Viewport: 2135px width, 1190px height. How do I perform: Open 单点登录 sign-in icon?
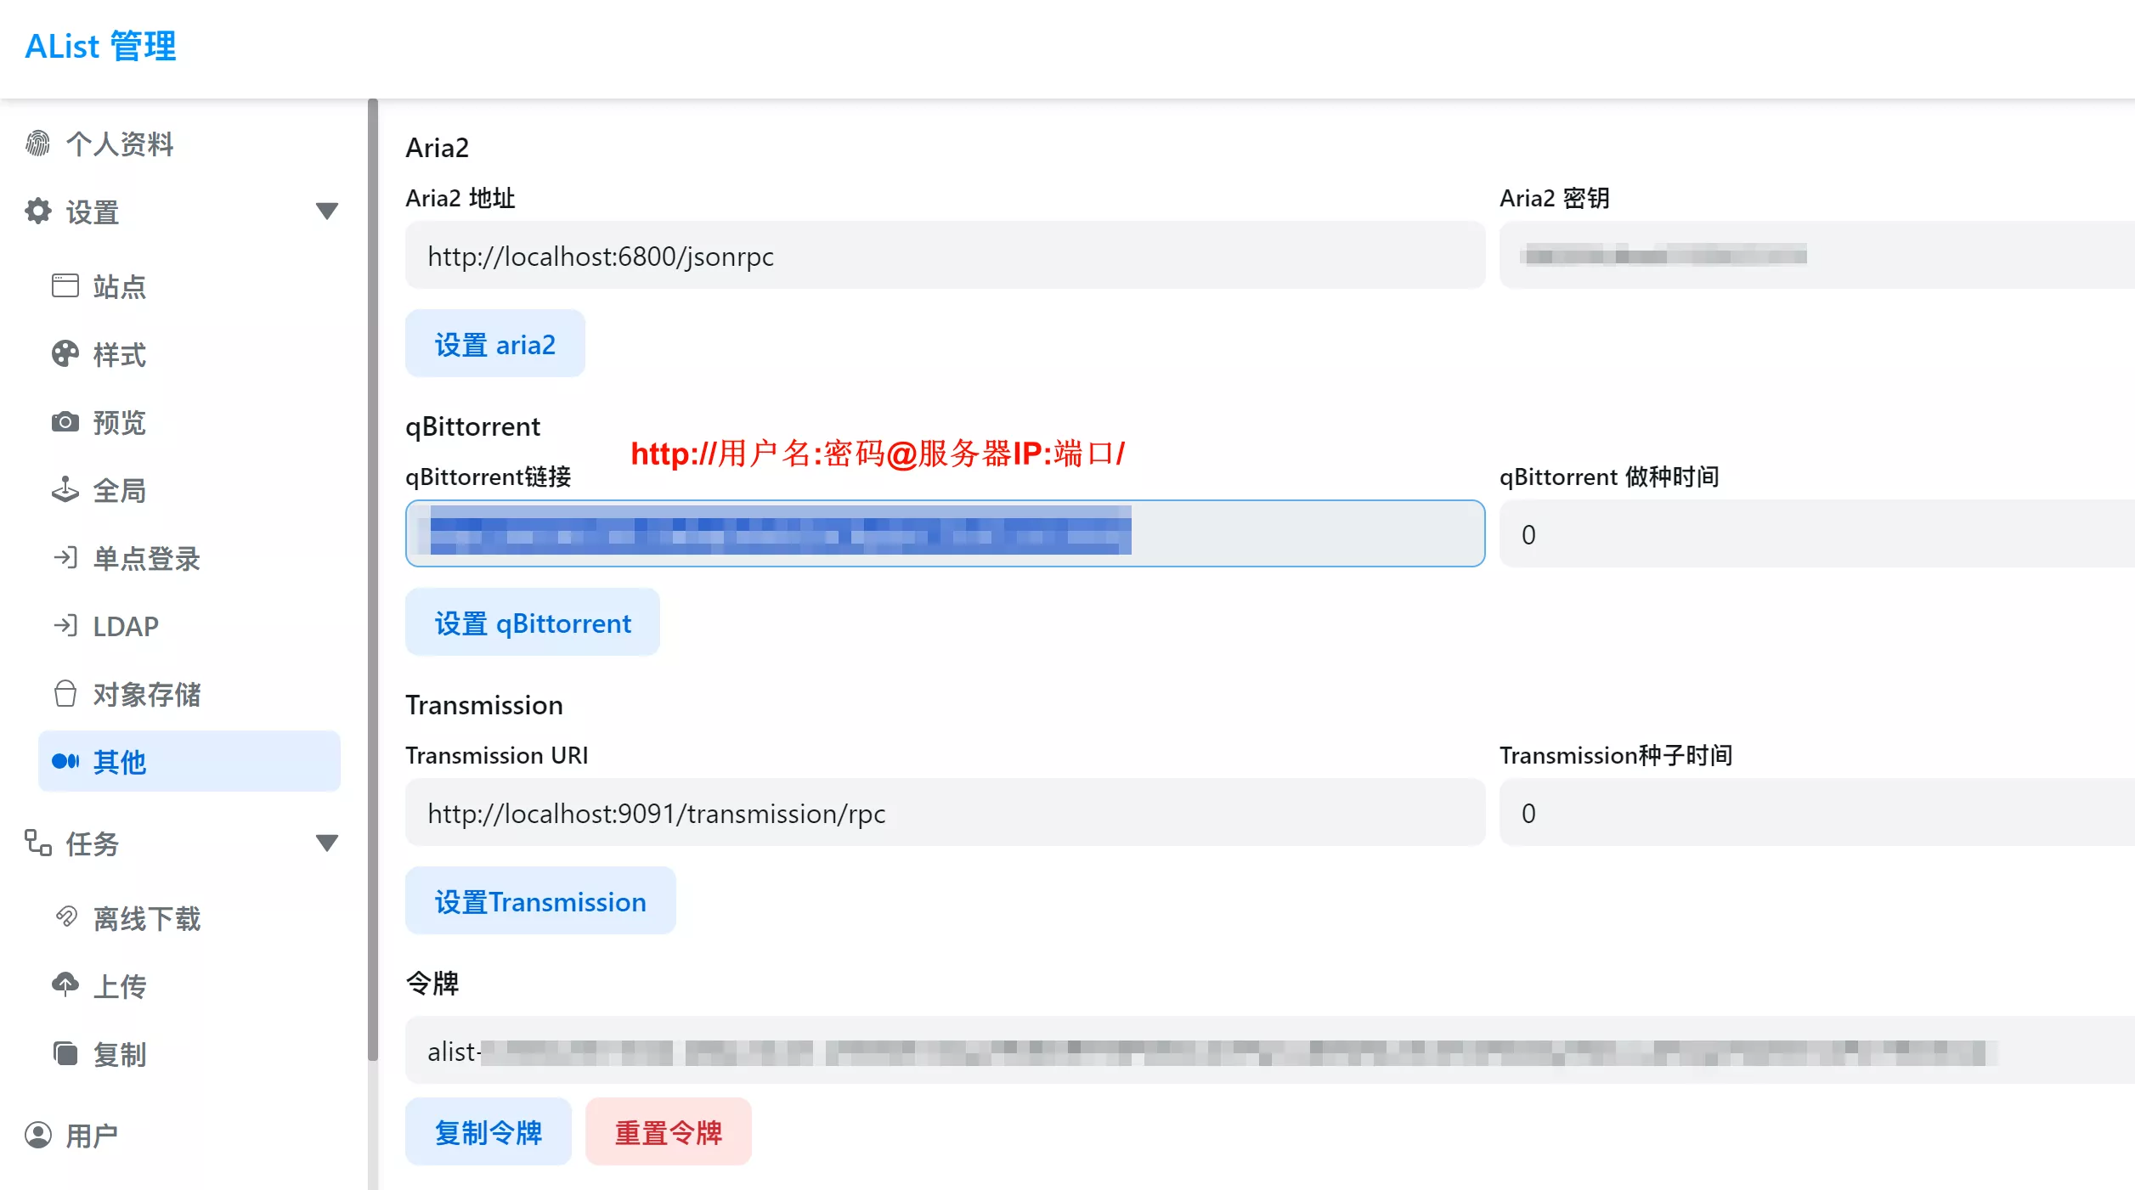[65, 558]
